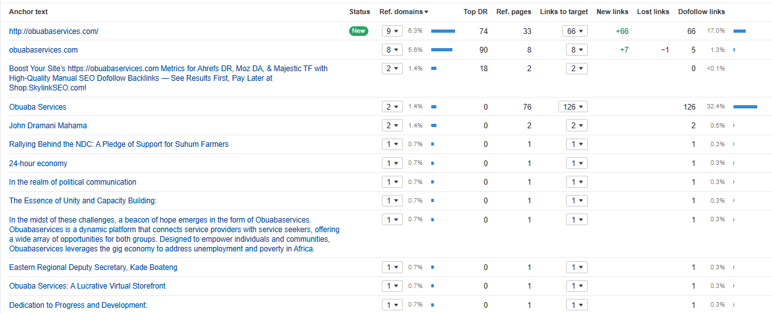Click the 32.4% dofollow bar for Obuaba Services
Viewport: 772px width, 313px height.
click(745, 107)
